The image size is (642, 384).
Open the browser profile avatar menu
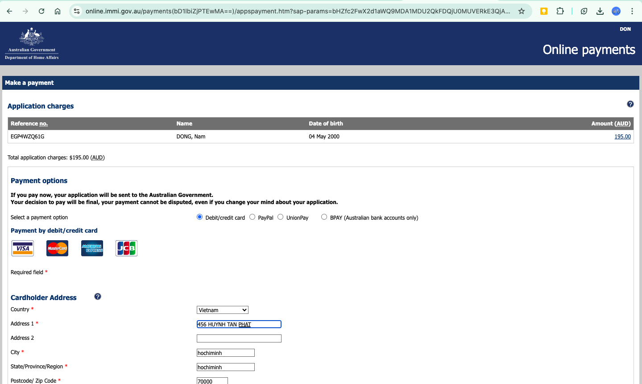(x=616, y=11)
